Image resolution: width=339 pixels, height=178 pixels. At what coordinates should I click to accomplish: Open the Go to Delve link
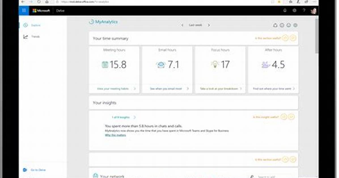[x=38, y=170]
